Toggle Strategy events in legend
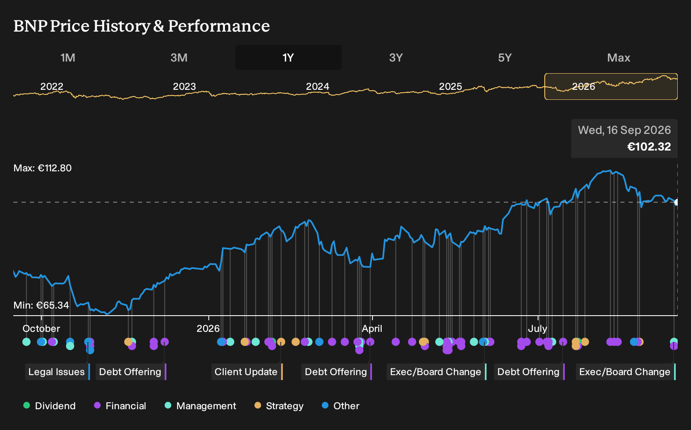691x430 pixels. (x=279, y=406)
